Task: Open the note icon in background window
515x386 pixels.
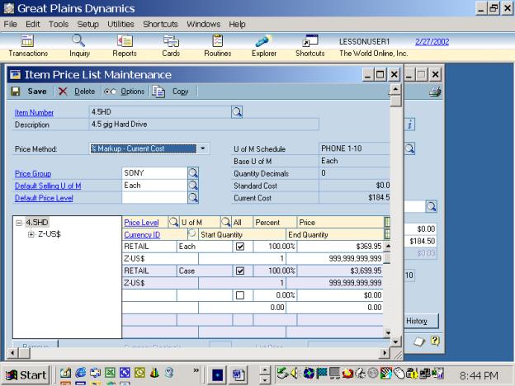Action: point(418,341)
